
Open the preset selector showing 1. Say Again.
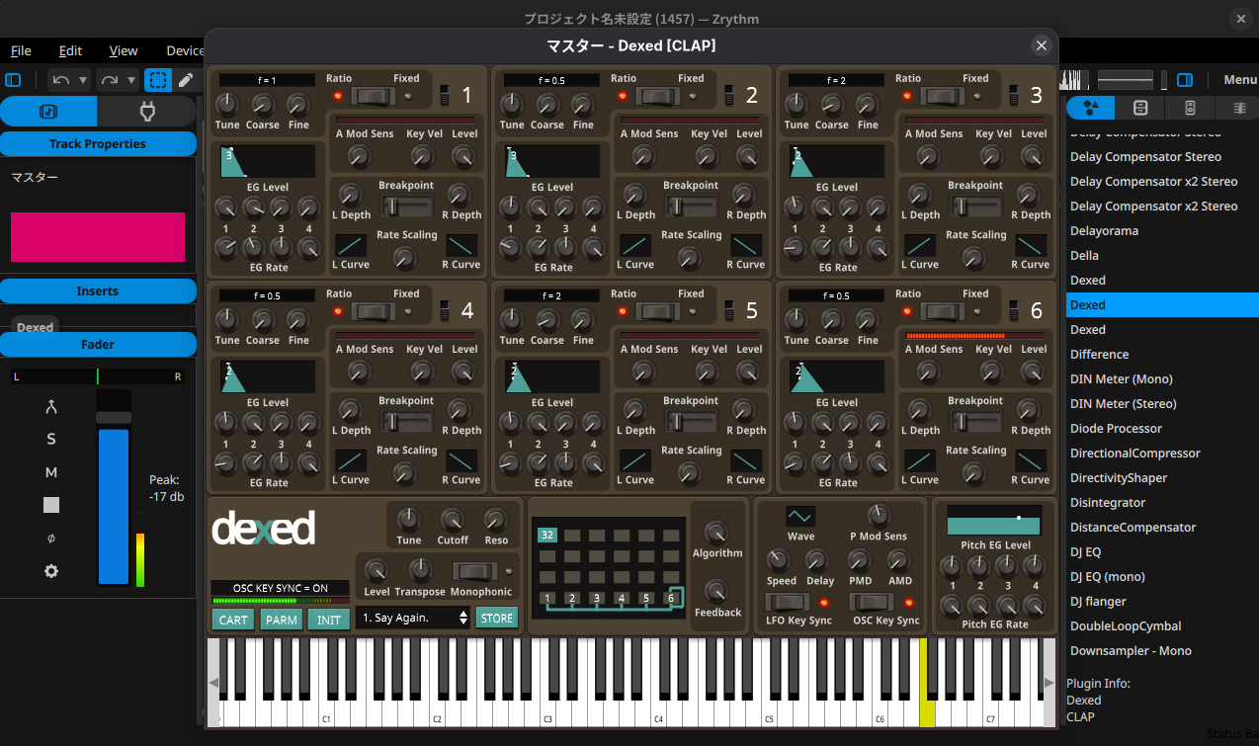click(x=414, y=619)
